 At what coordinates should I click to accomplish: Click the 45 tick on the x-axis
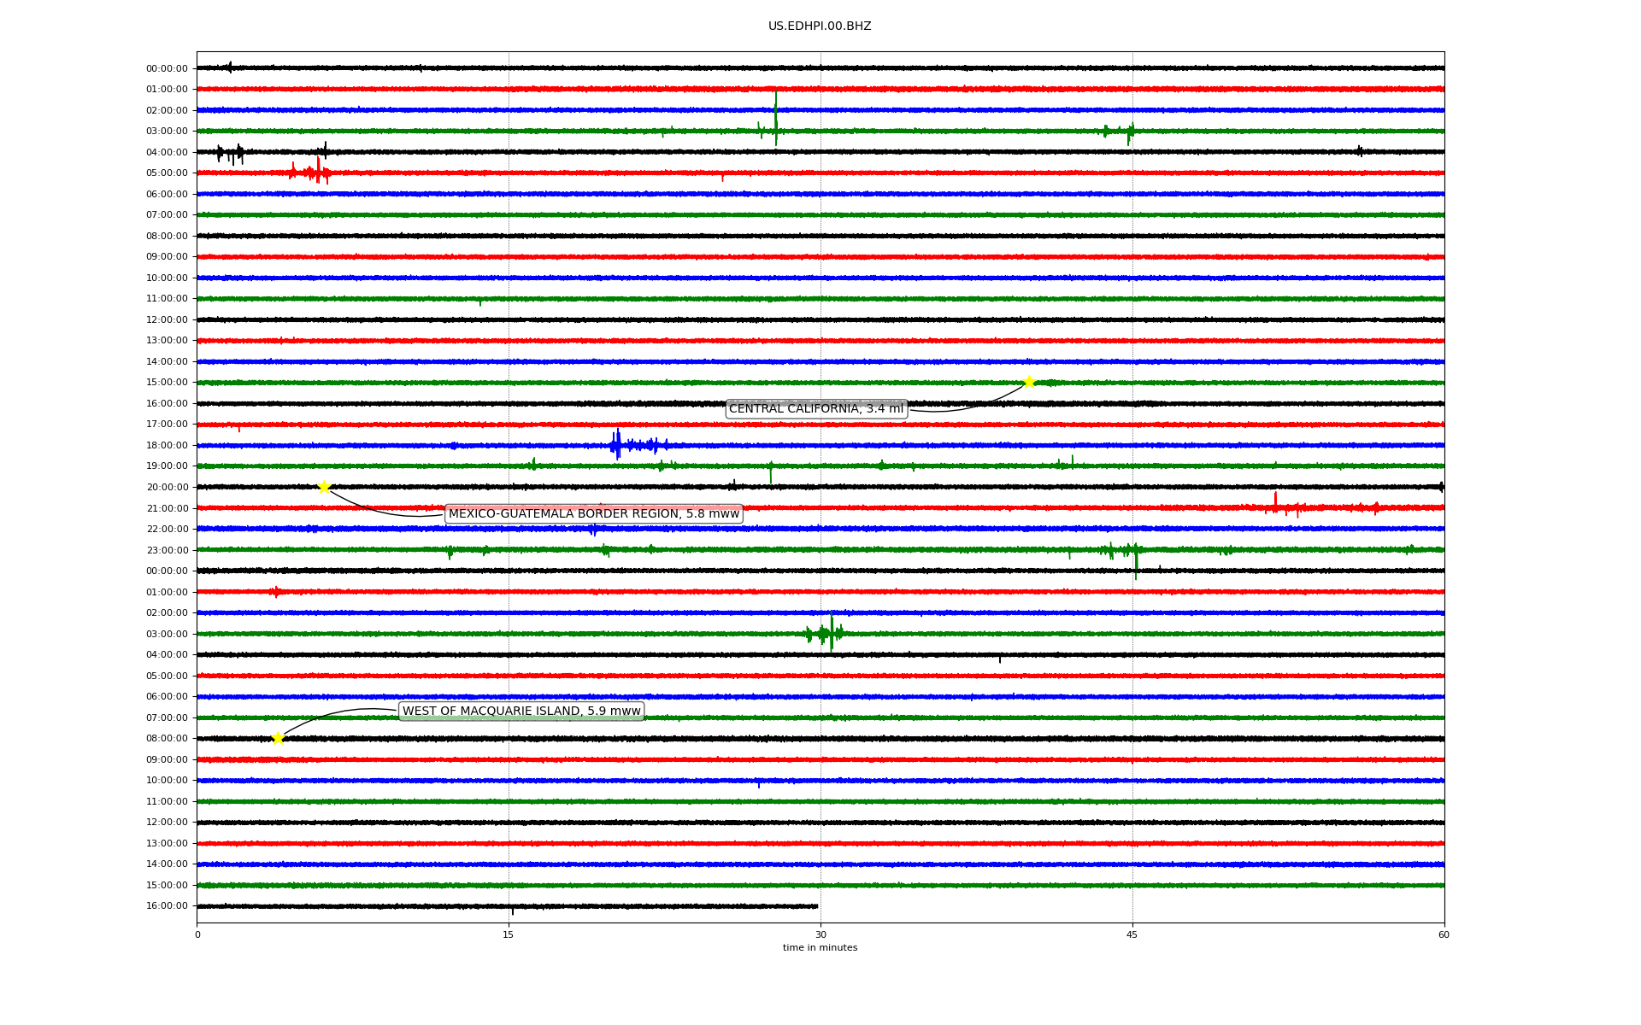(1132, 934)
